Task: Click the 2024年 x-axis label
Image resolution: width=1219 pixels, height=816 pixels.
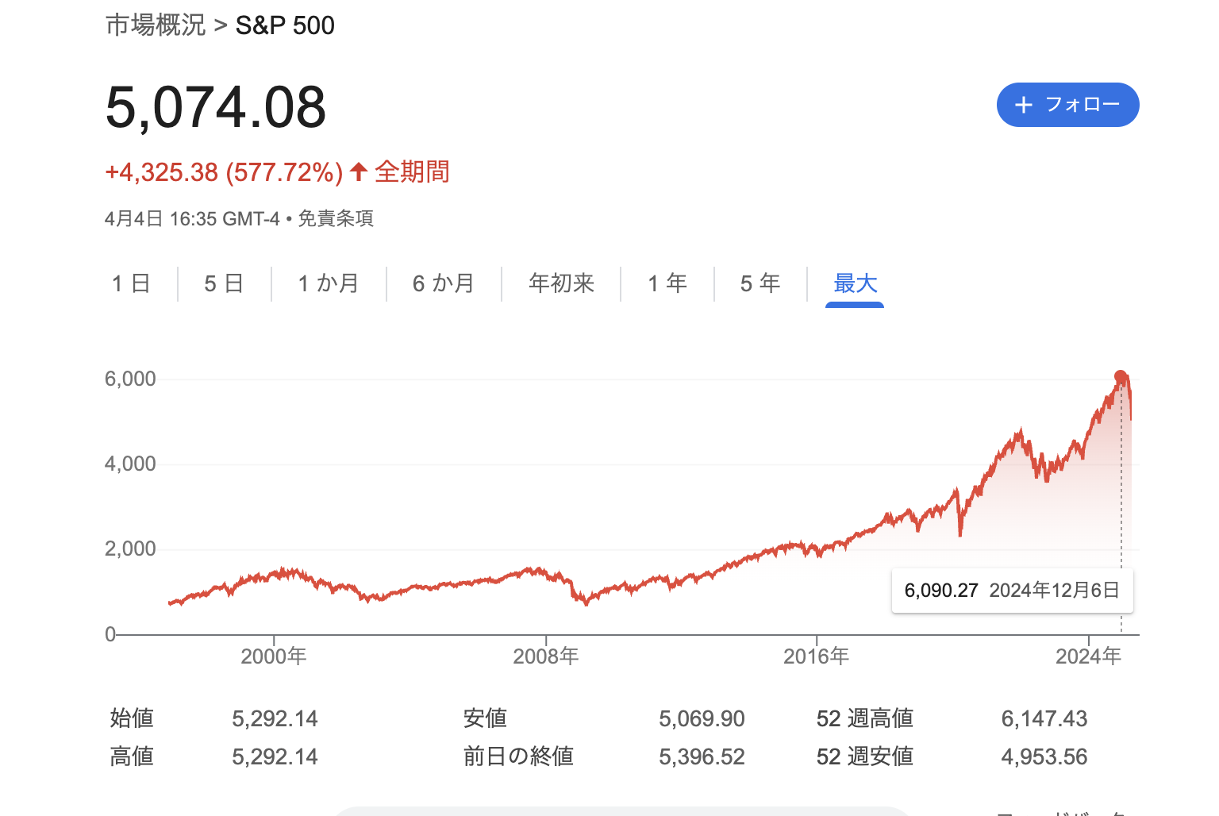Action: click(x=1089, y=656)
